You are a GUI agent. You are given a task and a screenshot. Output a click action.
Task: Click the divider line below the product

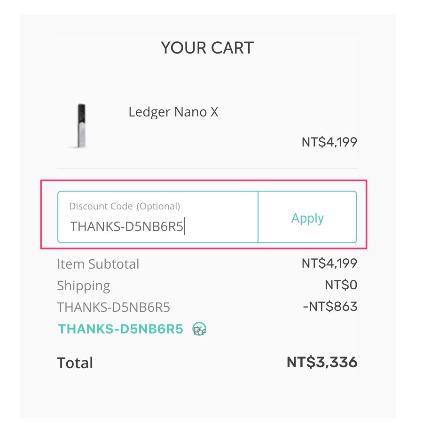click(207, 169)
